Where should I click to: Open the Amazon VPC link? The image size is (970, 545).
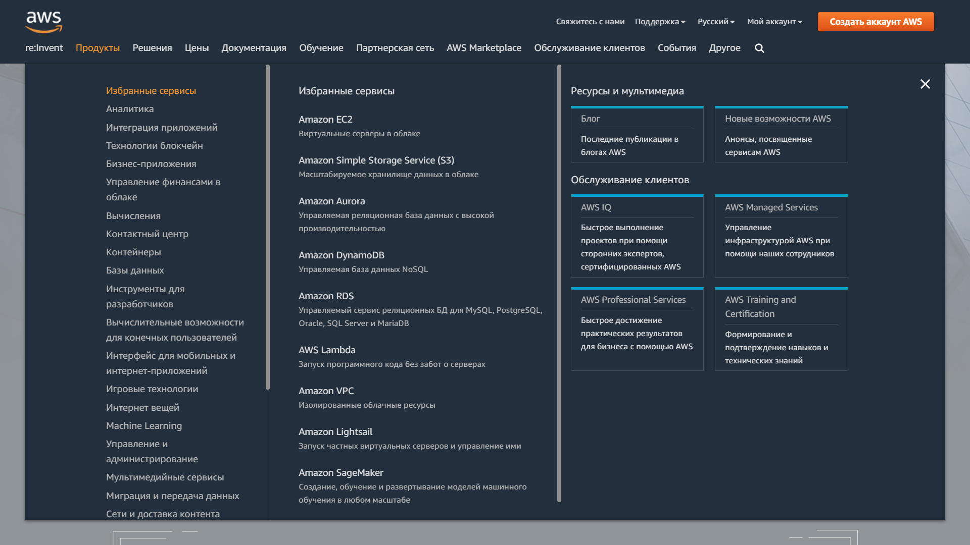[x=326, y=391]
